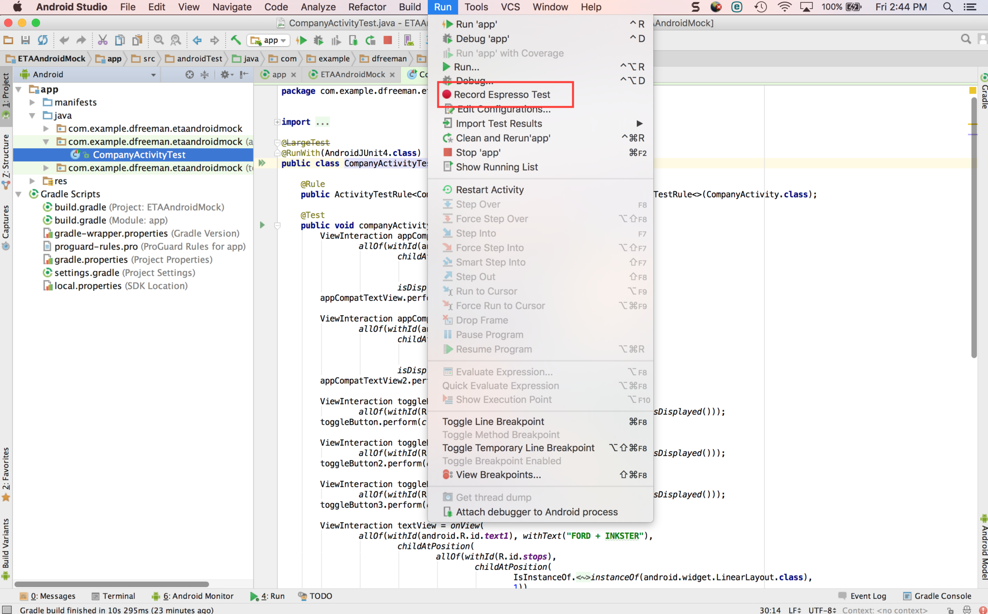
Task: Click the Make Project hammer icon
Action: 236,40
